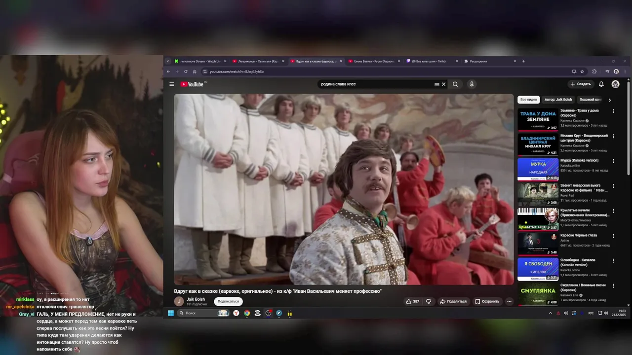Open 'Михаил Круг - Владимирский централ' video title

(x=584, y=138)
